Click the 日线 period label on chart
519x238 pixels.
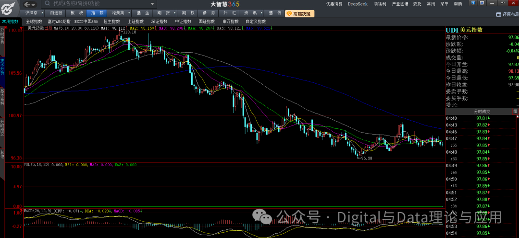click(49, 28)
